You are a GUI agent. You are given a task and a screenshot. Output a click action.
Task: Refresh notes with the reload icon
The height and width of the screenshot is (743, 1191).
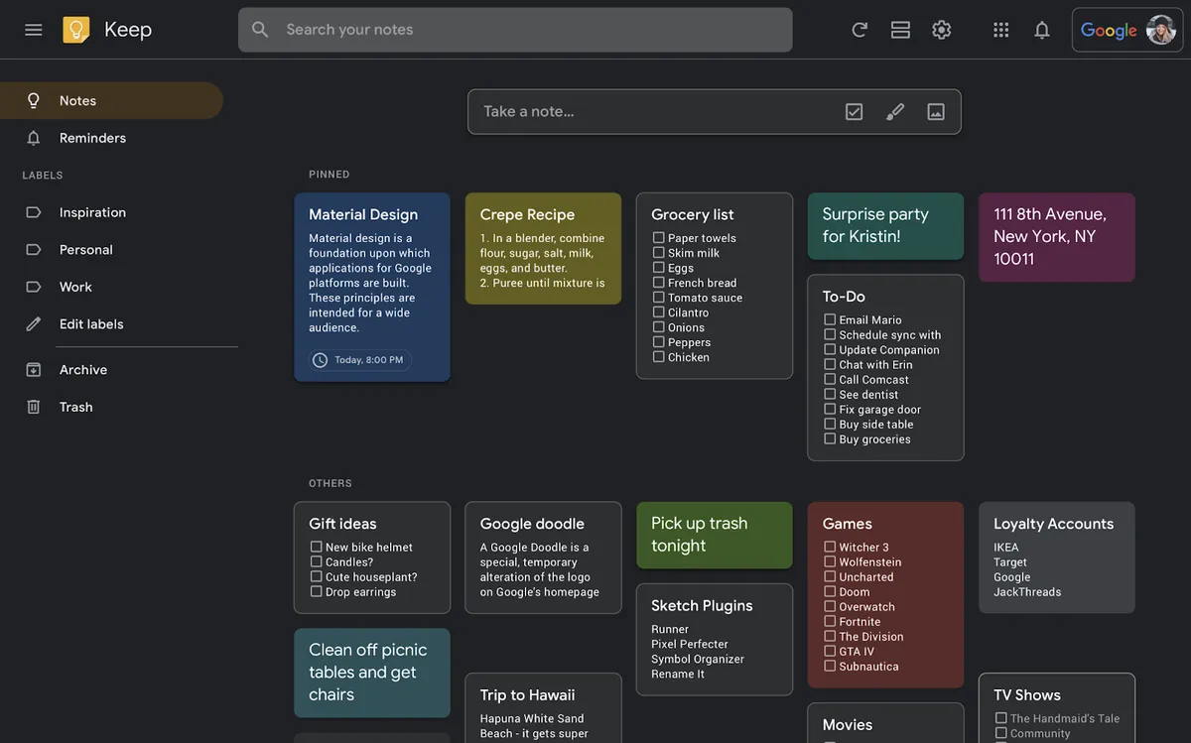pyautogui.click(x=860, y=30)
